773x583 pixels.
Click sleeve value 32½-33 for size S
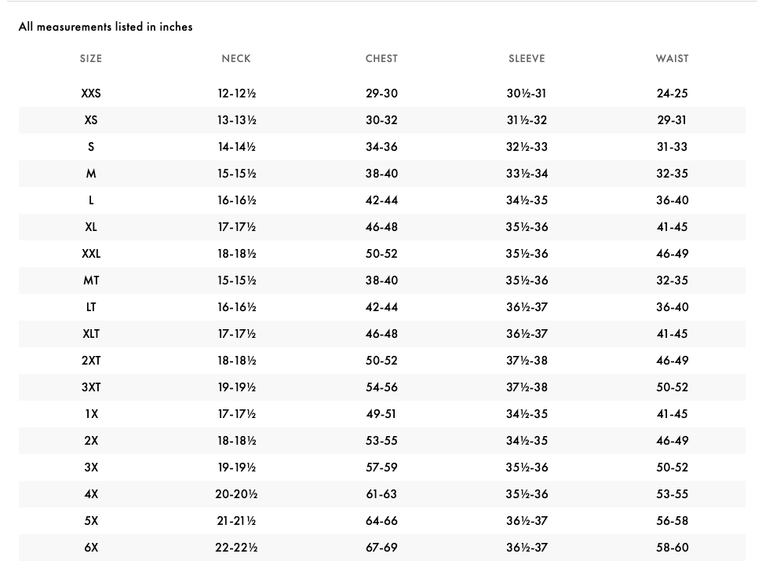point(527,147)
